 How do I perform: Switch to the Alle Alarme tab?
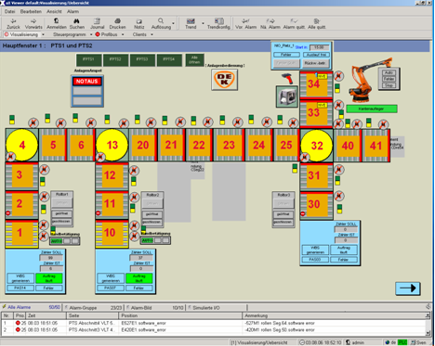point(32,307)
